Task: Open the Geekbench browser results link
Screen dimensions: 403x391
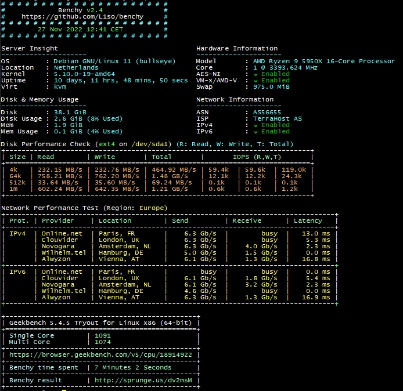Action: click(100, 354)
